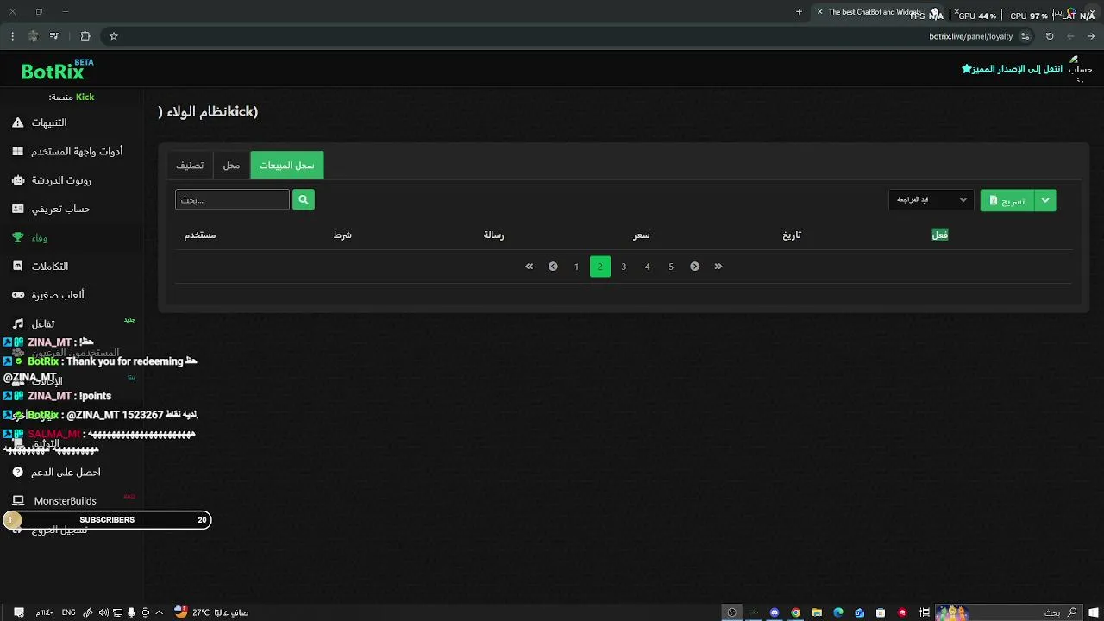This screenshot has width=1104, height=621.
Task: Sort by رسالة message column header
Action: tap(493, 235)
